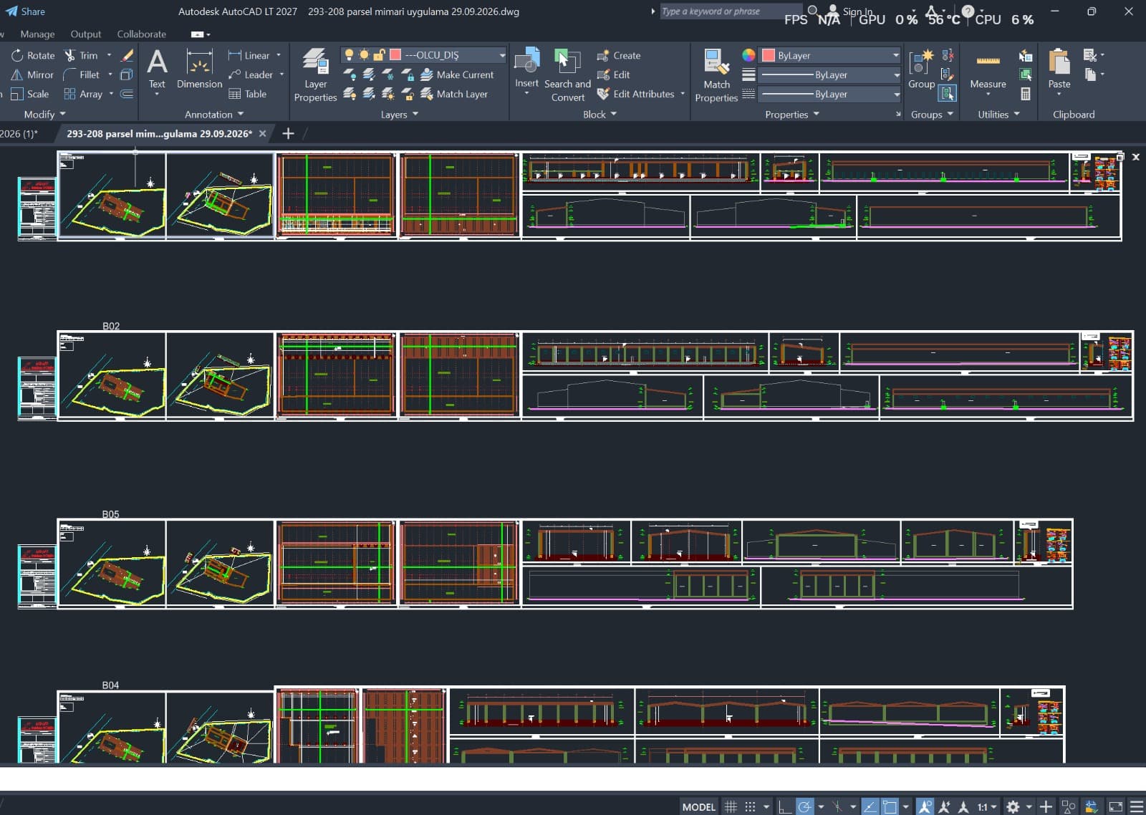Select the Fillet tool
1146x815 pixels.
tap(81, 74)
